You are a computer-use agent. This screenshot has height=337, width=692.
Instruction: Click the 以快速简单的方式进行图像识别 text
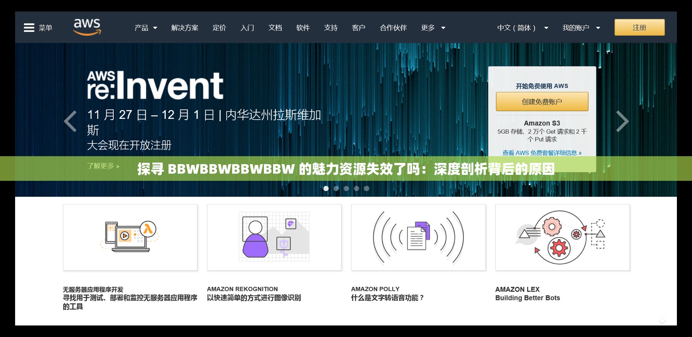pyautogui.click(x=254, y=298)
